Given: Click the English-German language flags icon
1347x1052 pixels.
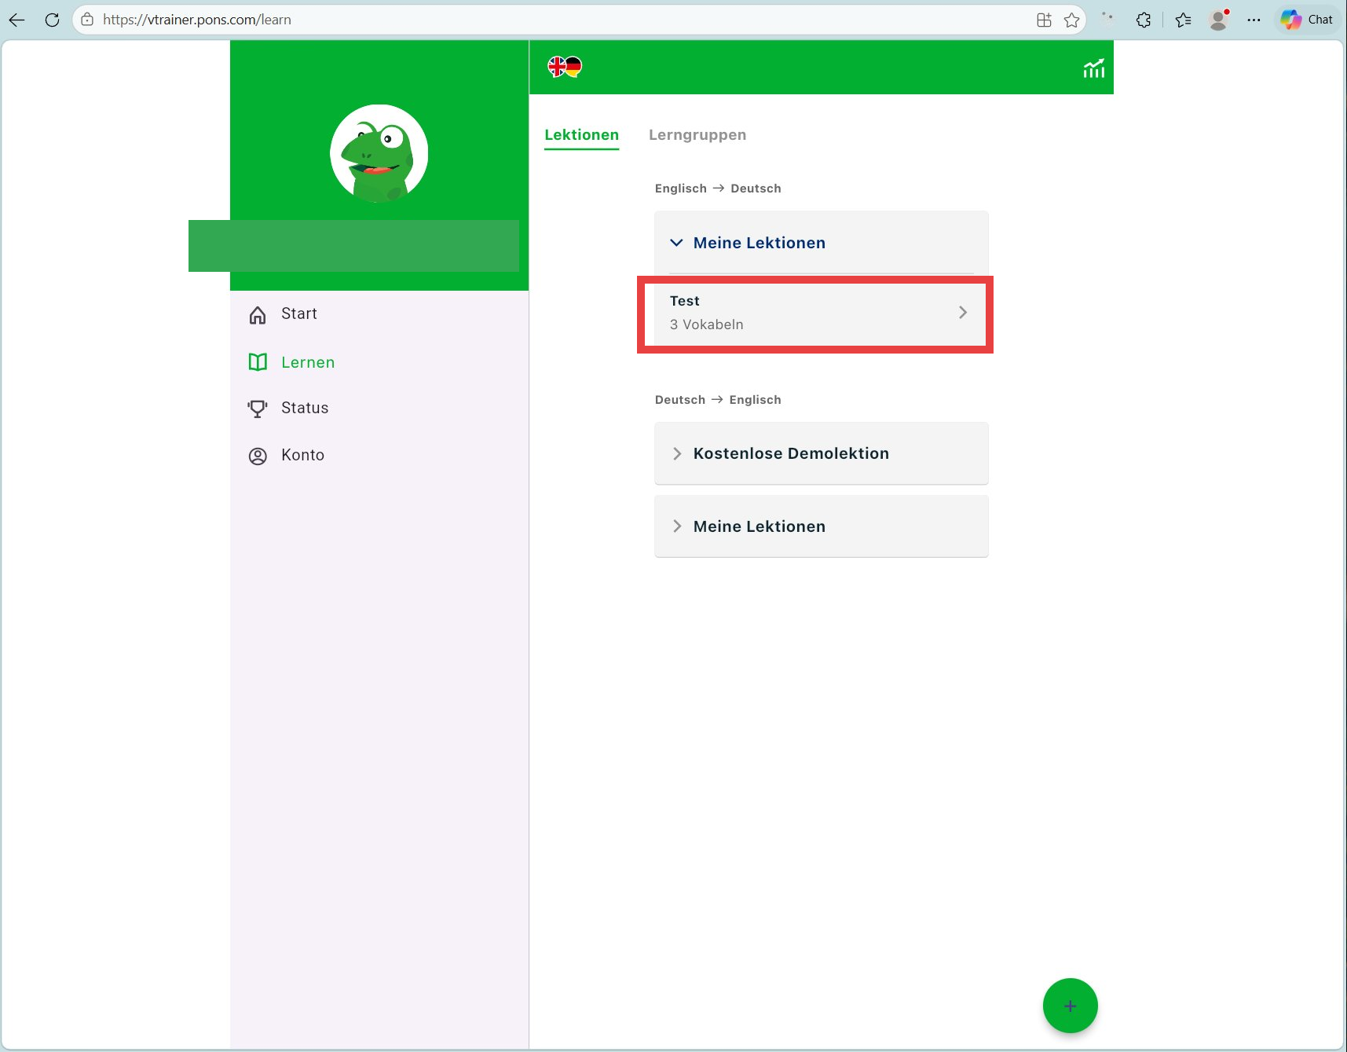Looking at the screenshot, I should click(565, 67).
